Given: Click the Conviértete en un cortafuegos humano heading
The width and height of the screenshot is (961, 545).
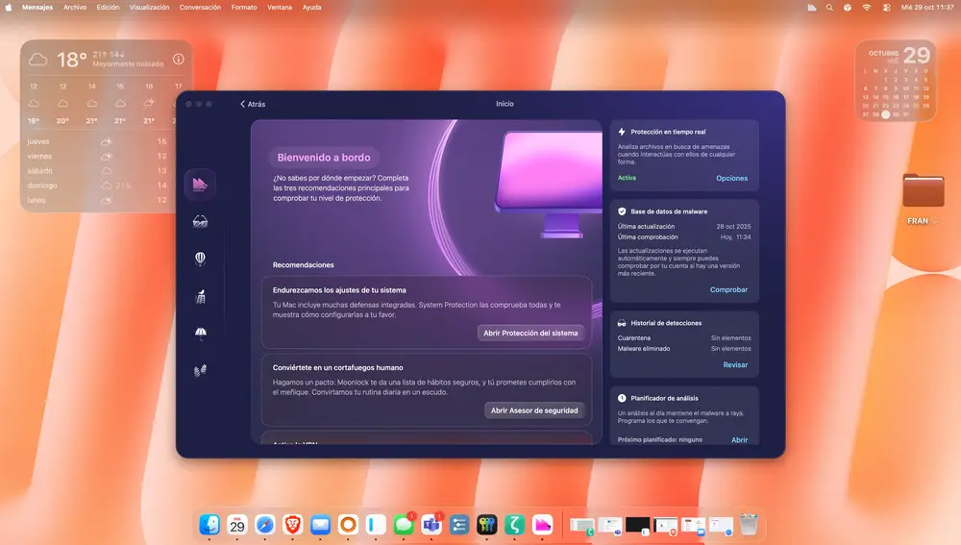Looking at the screenshot, I should coord(337,368).
